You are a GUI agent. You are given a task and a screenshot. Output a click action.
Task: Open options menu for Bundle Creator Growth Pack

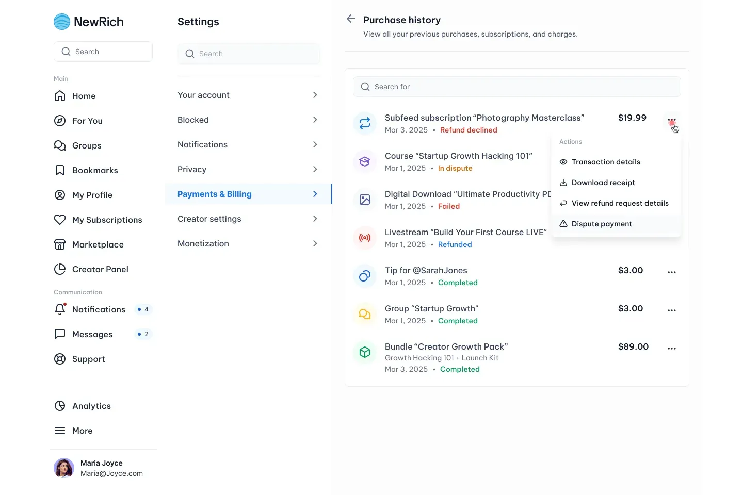[x=672, y=348]
